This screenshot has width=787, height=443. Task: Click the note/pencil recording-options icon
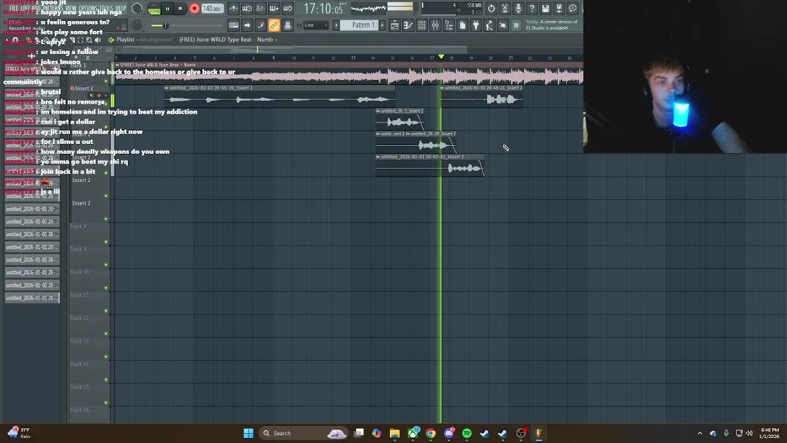click(x=261, y=25)
